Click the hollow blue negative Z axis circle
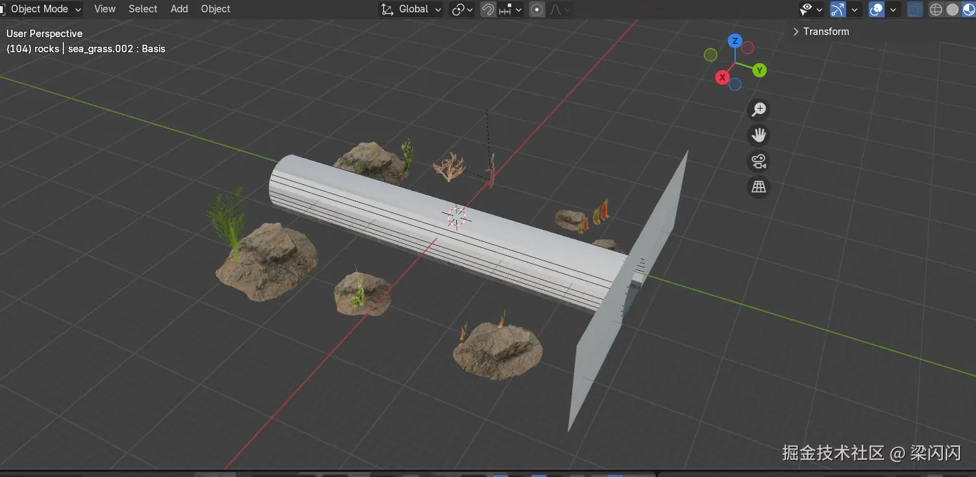976x477 pixels. tap(735, 84)
